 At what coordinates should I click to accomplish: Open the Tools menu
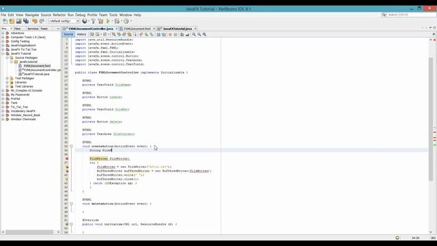[x=113, y=15]
